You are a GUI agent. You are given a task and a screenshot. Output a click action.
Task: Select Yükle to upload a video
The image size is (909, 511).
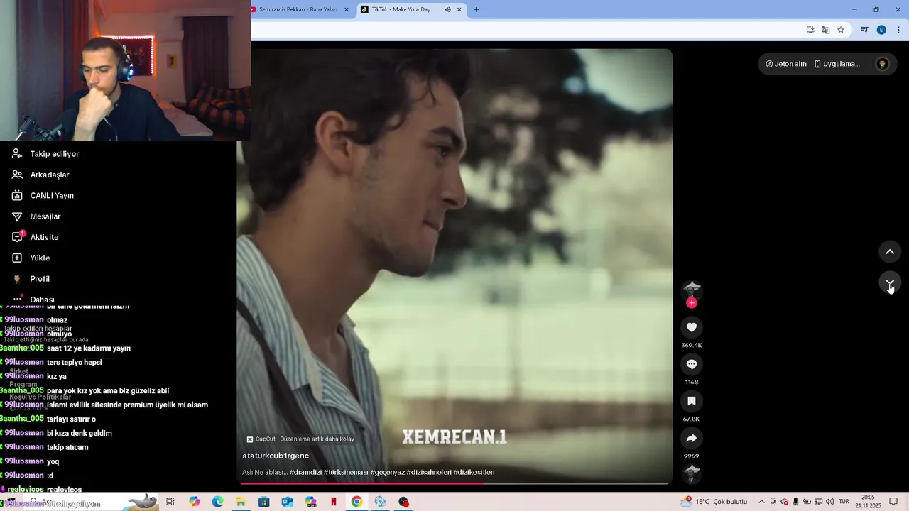pos(40,258)
